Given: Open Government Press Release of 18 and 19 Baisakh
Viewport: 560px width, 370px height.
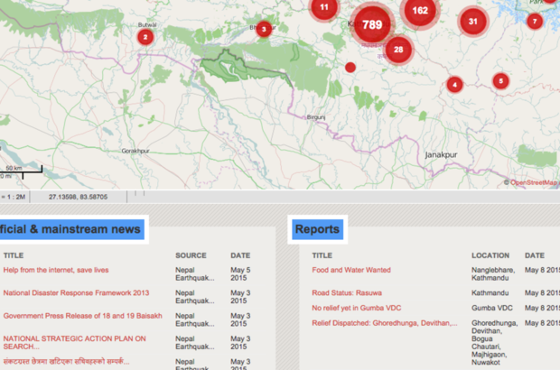Looking at the screenshot, I should pos(82,316).
